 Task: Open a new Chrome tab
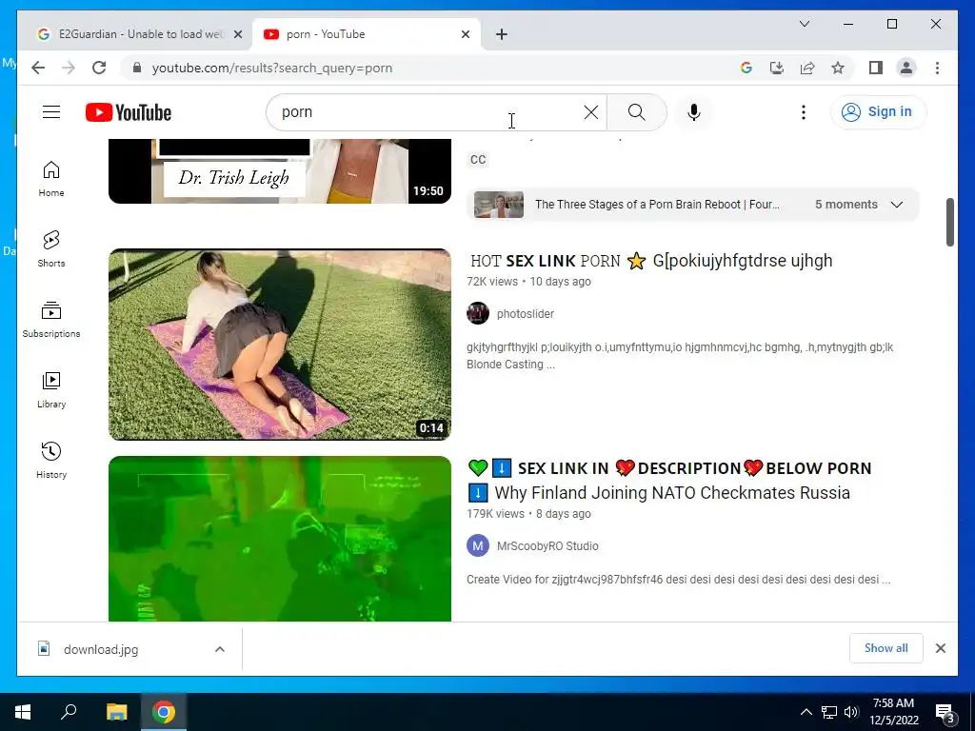(x=502, y=34)
